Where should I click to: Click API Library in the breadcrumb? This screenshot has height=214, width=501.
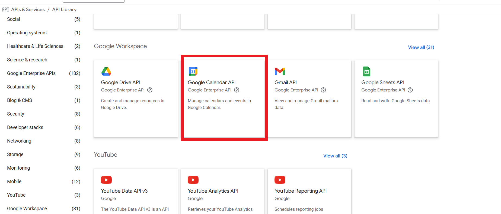(x=64, y=9)
